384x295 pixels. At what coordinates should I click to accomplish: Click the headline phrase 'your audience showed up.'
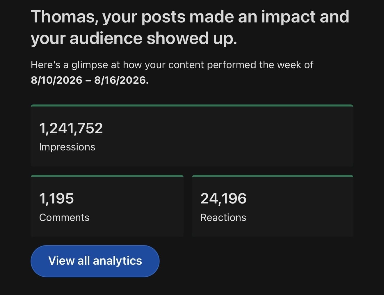click(134, 38)
